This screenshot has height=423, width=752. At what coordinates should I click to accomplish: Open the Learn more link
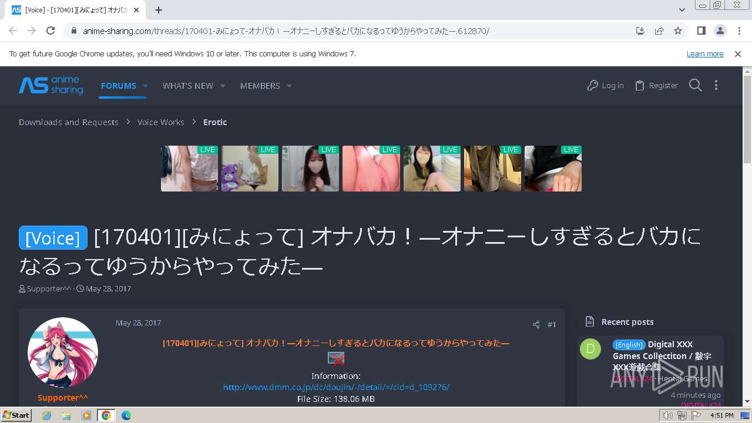[x=705, y=53]
